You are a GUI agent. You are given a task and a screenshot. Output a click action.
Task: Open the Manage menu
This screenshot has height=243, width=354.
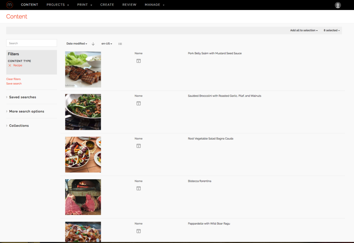(x=155, y=5)
